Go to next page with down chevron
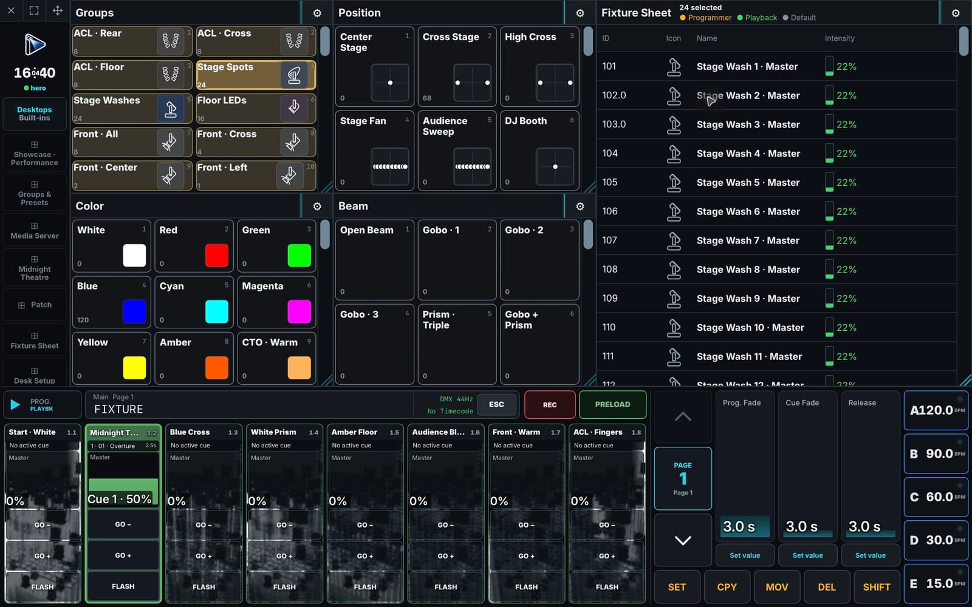 (683, 540)
